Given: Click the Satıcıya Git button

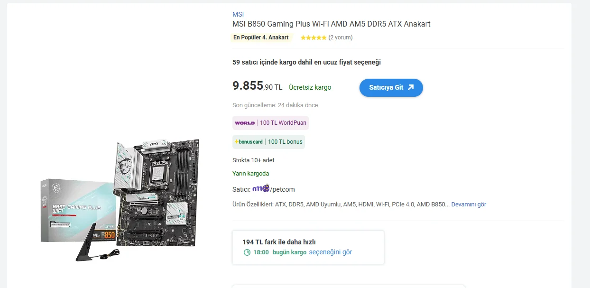Looking at the screenshot, I should click(391, 88).
